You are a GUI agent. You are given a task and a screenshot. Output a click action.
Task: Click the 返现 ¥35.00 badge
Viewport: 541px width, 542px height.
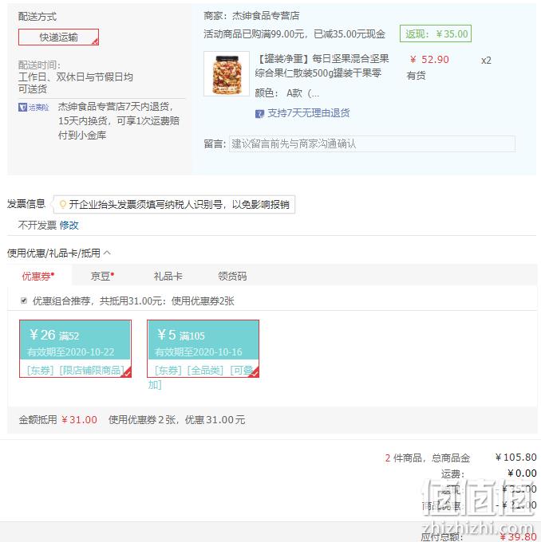click(x=436, y=33)
